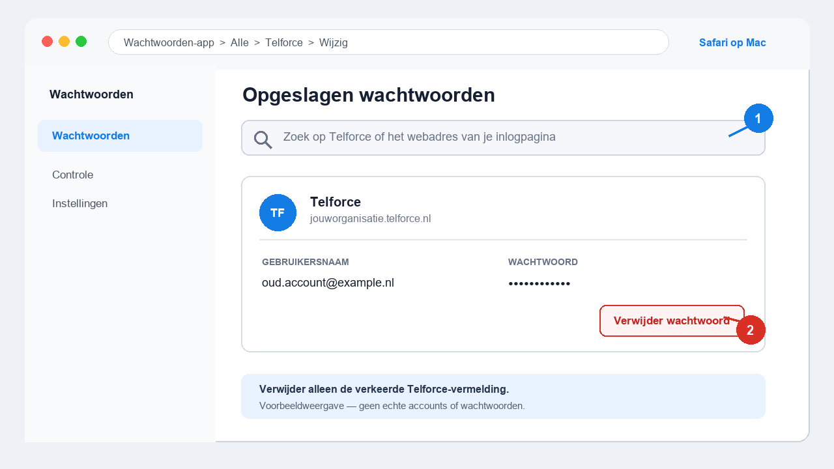This screenshot has height=469, width=834.
Task: Click the Wachtwoorden-app breadcrumb
Action: pyautogui.click(x=169, y=42)
